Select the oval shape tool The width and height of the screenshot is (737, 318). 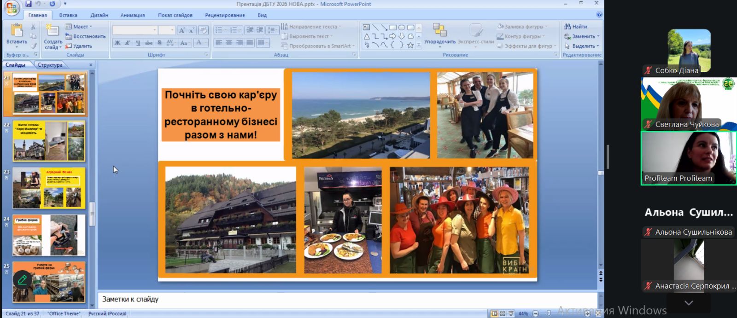[x=402, y=27]
